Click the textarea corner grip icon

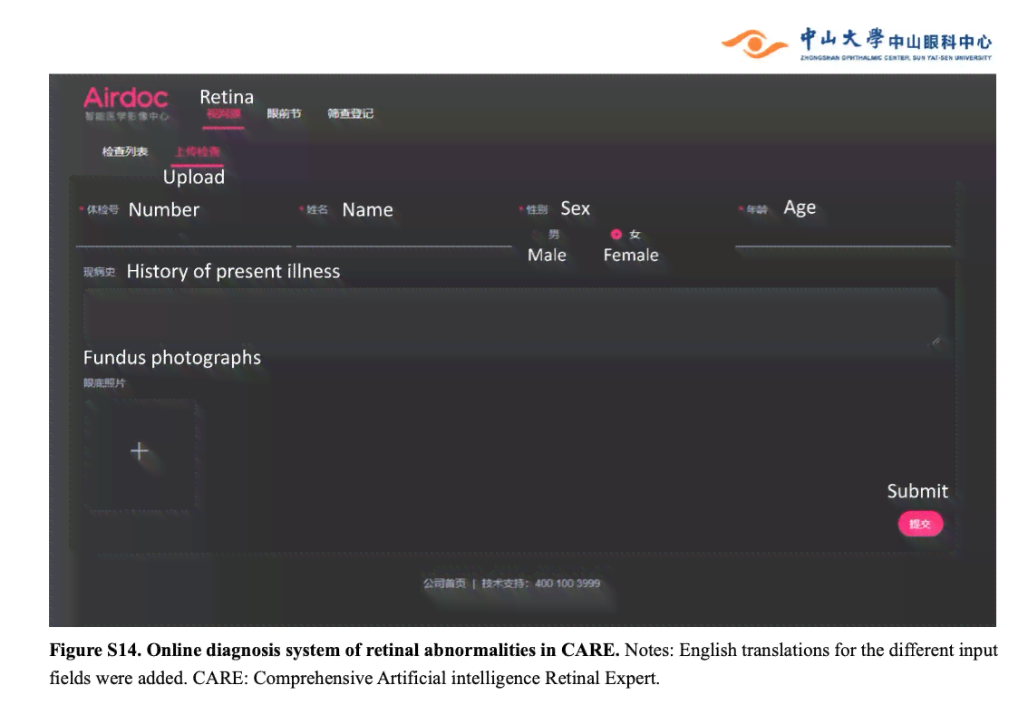coord(936,342)
